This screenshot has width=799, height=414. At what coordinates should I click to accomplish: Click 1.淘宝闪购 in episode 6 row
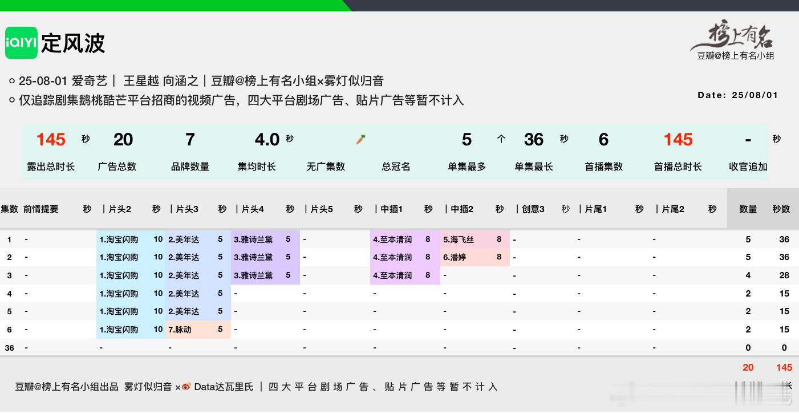coord(119,330)
